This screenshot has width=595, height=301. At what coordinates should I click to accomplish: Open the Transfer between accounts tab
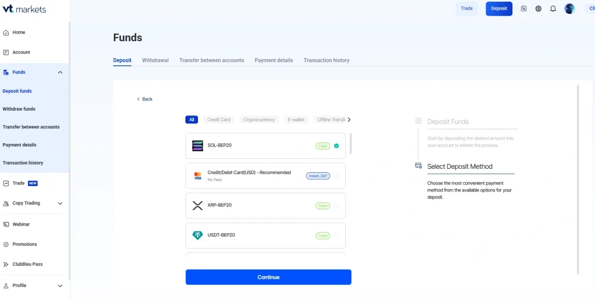(212, 60)
